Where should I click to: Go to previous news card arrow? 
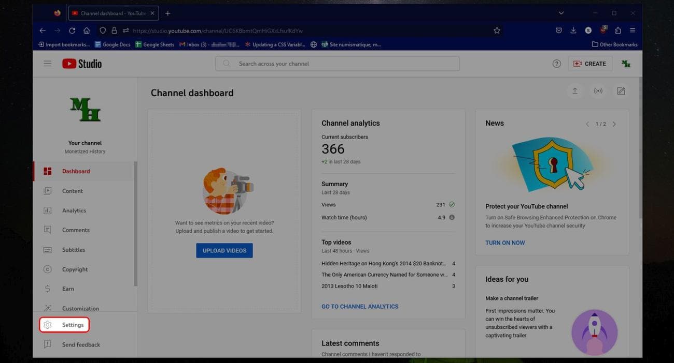[x=587, y=124]
